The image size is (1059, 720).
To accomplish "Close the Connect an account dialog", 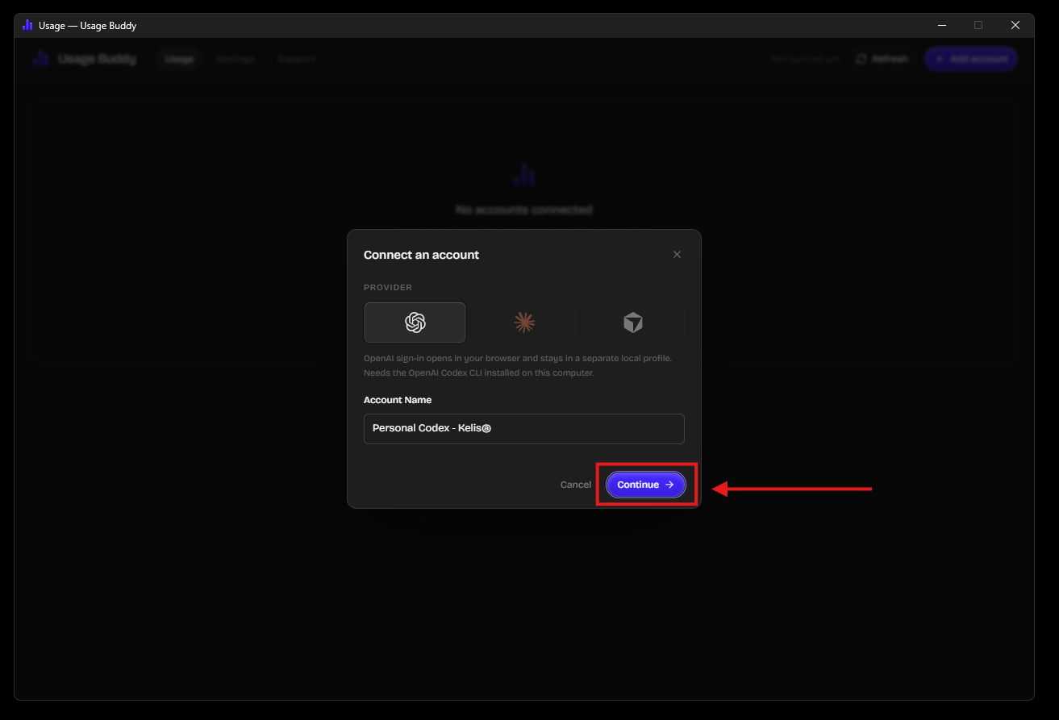I will [677, 255].
